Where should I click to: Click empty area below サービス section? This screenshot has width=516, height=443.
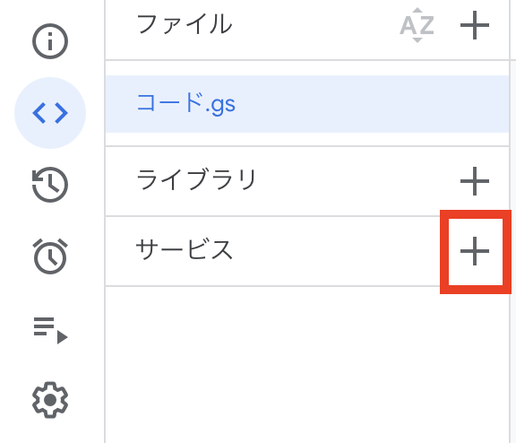[x=307, y=364]
